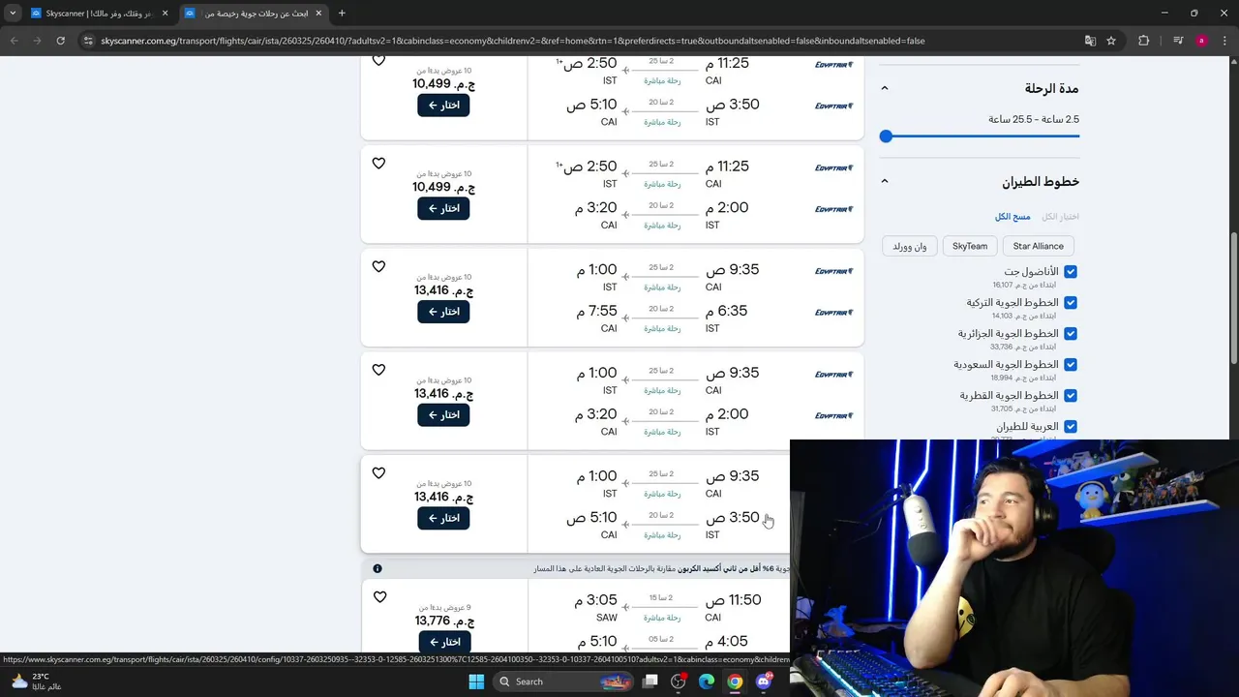1239x697 pixels.
Task: Bookmark this page with the star icon
Action: coord(1111,41)
